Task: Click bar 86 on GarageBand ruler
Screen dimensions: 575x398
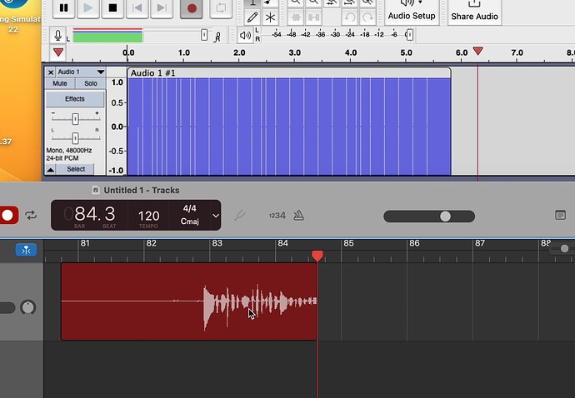Action: tap(414, 243)
